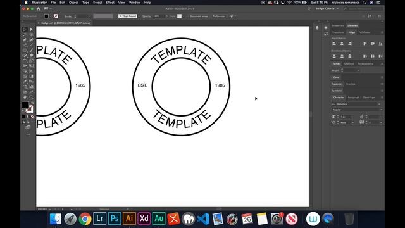This screenshot has width=405, height=228.
Task: Click the black Fill swatch in toolbar
Action: 25,105
